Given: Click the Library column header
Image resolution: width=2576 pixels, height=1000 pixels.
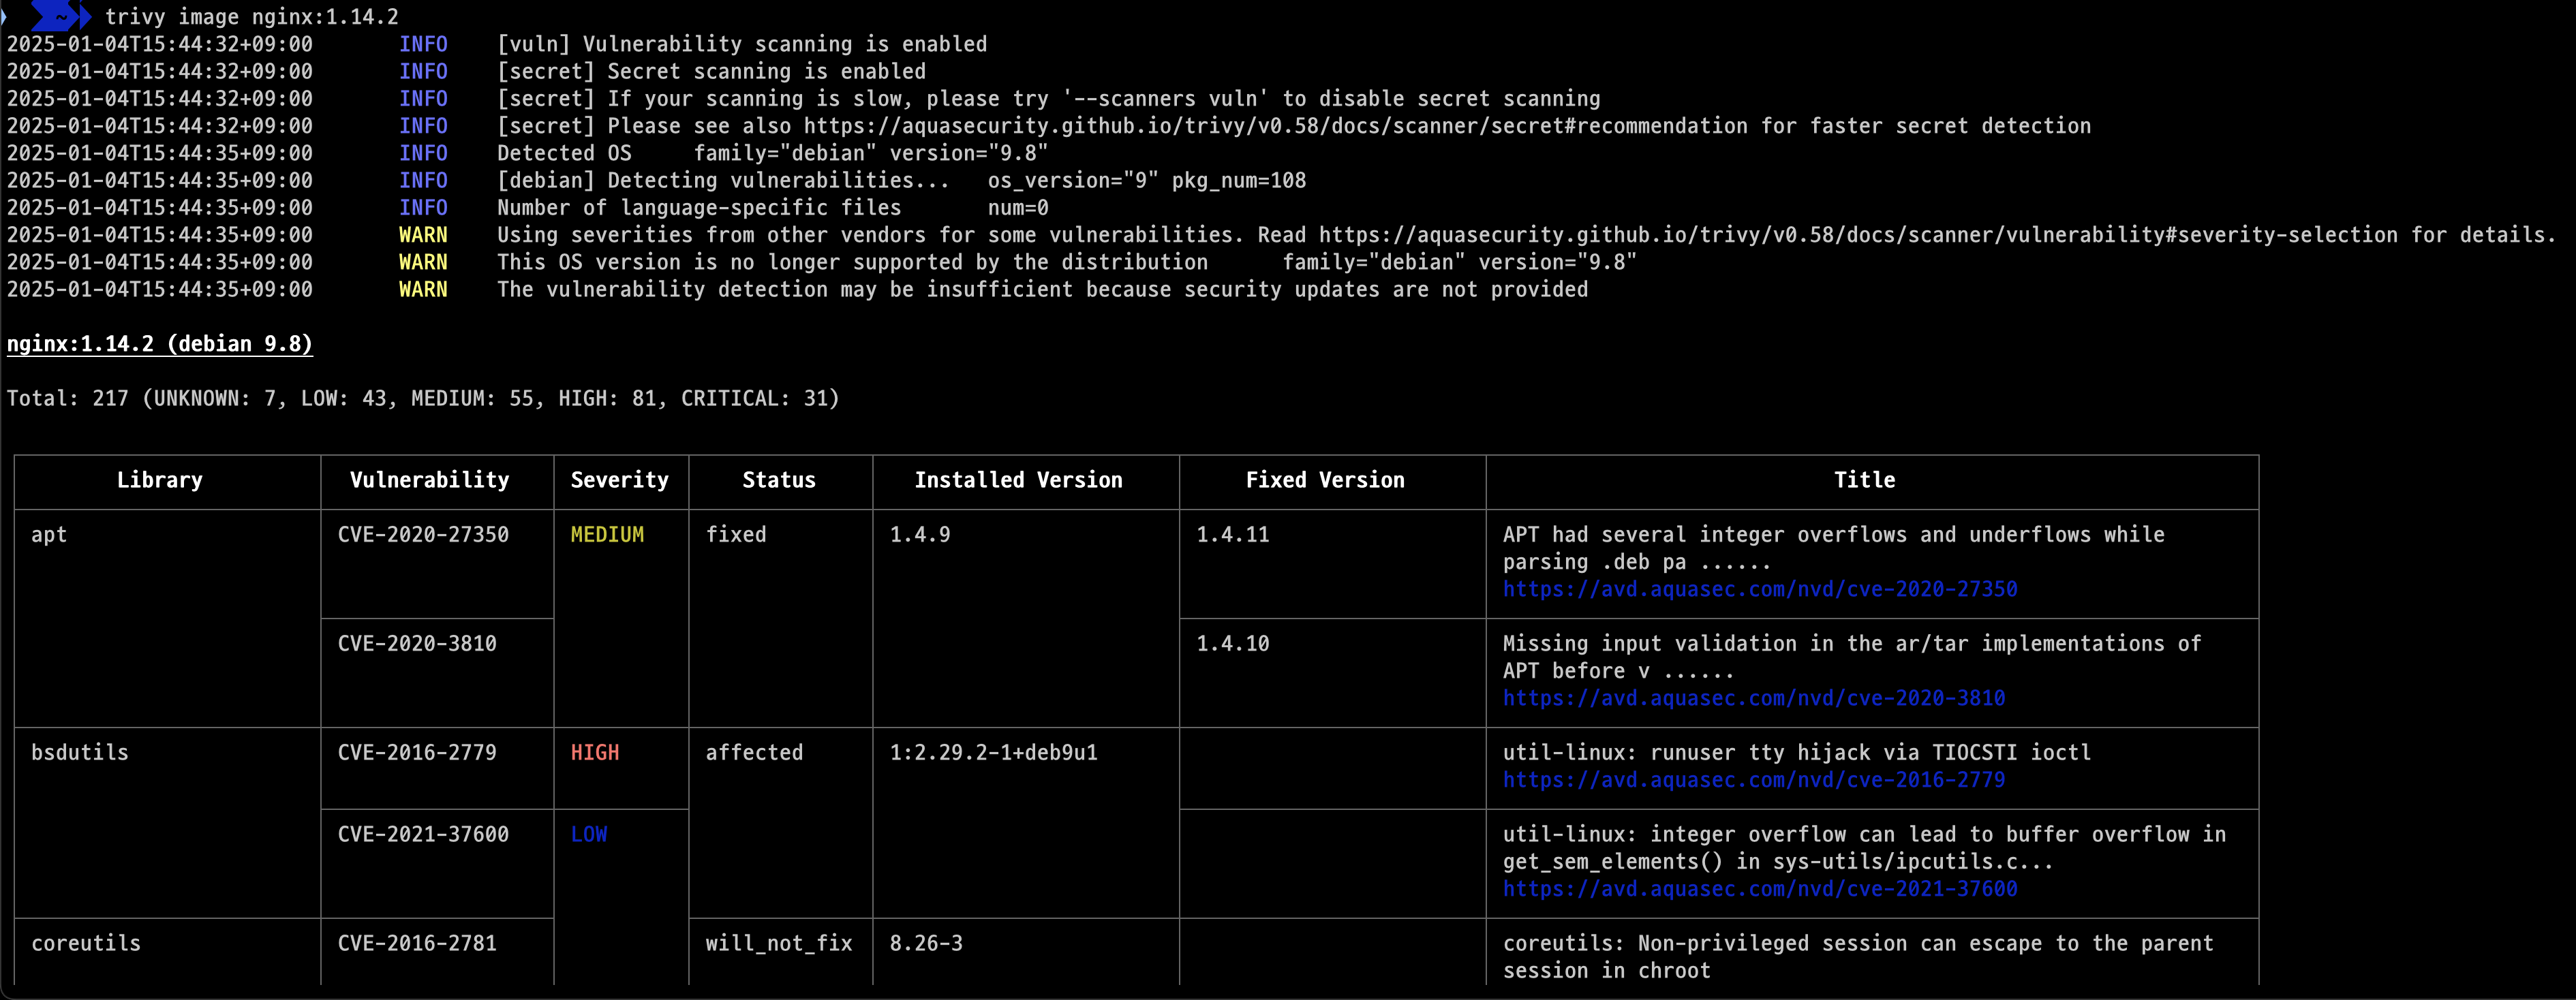Looking at the screenshot, I should click(160, 480).
